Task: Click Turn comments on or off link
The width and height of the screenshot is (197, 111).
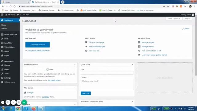Action: (151, 51)
